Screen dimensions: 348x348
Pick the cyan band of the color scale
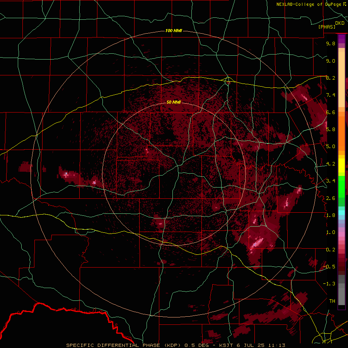341,213
